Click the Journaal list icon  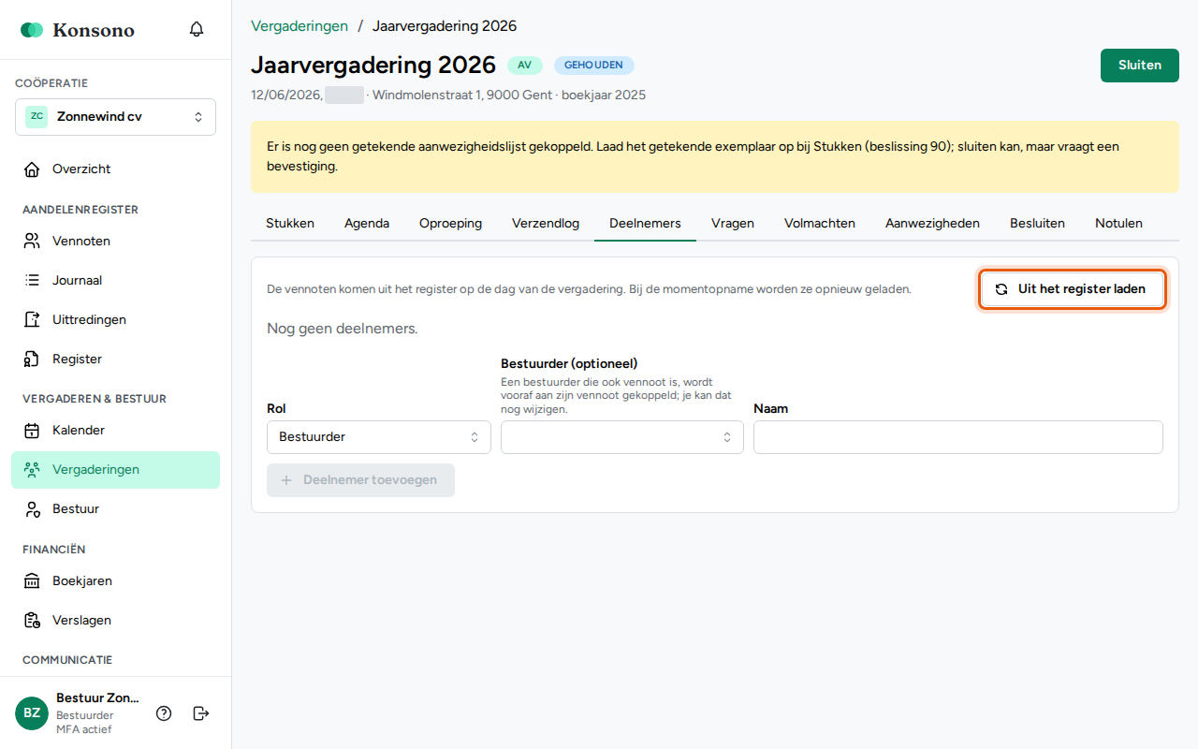32,281
